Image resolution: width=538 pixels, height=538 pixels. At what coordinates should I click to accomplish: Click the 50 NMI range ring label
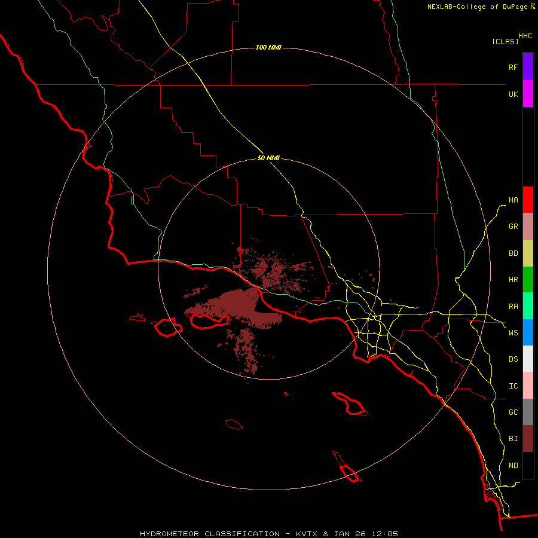[x=268, y=158]
